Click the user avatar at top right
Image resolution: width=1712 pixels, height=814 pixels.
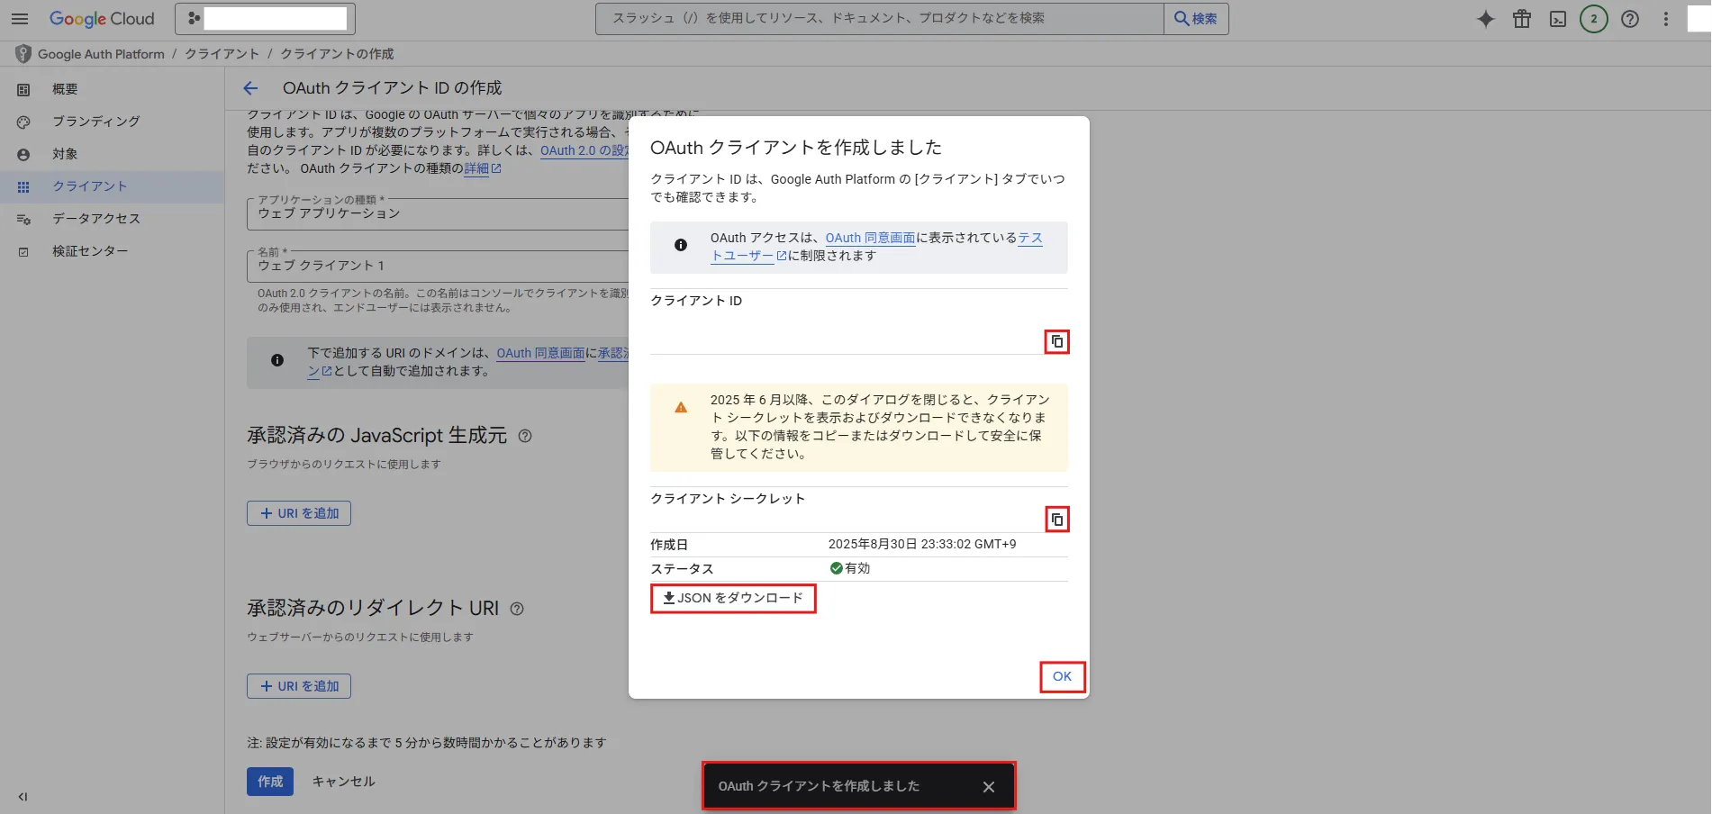pos(1699,19)
